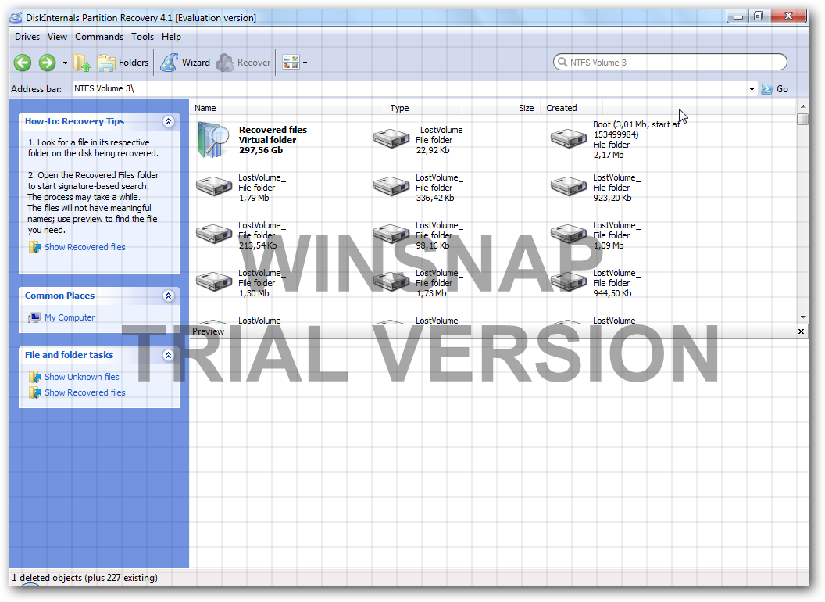Click the 'Boot (3,01 Mb, start at' label

[x=636, y=124]
